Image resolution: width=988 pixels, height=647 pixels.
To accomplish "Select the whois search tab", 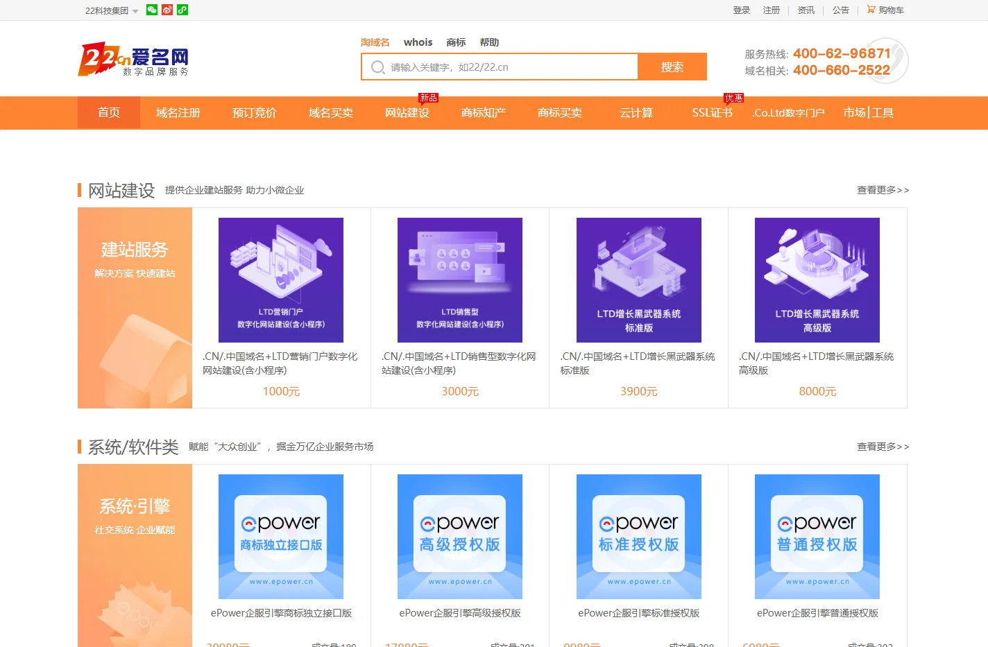I will pos(418,42).
